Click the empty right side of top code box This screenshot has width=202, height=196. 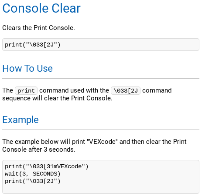pos(130,45)
